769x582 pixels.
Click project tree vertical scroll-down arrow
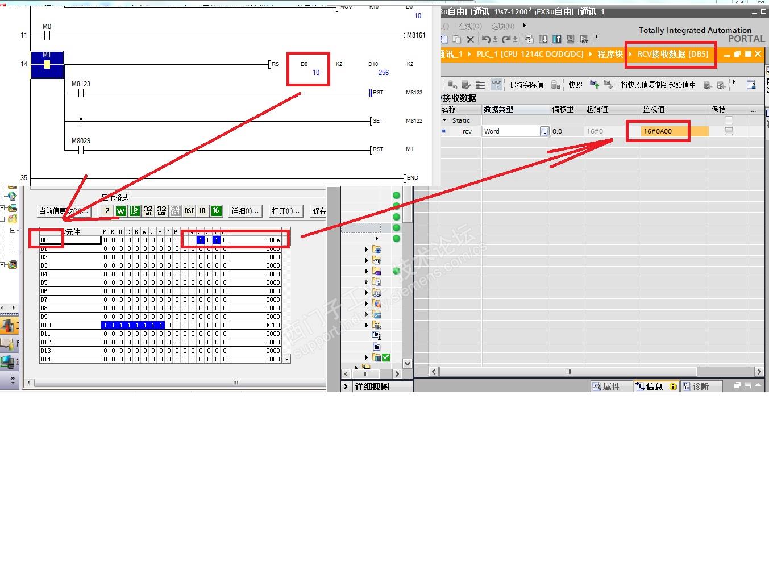coord(407,363)
